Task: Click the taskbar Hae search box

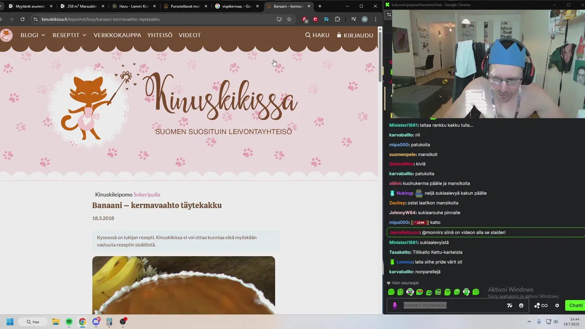Action: click(x=33, y=322)
